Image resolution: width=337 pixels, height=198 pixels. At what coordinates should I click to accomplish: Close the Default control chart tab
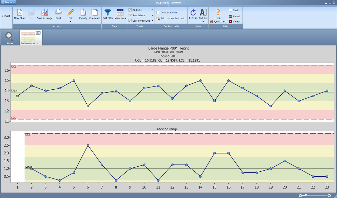[x=38, y=33]
